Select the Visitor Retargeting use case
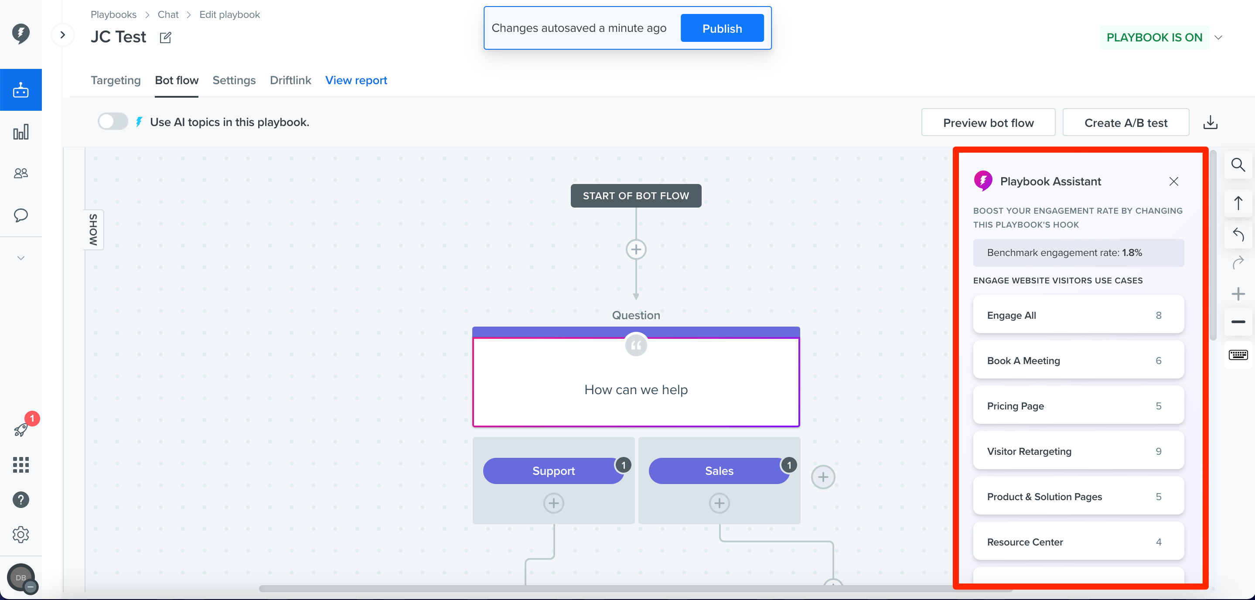Viewport: 1255px width, 600px height. pyautogui.click(x=1078, y=451)
